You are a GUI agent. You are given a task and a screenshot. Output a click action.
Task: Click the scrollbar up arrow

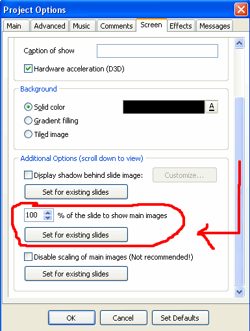(240, 43)
